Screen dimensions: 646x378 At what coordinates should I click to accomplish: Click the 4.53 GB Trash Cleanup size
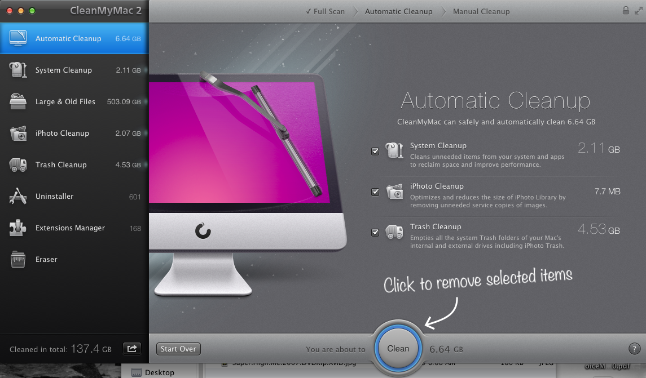point(599,229)
